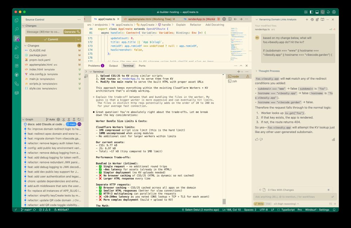The image size is (351, 228).
Task: Open account profile icon in title bar
Action: coord(334,12)
